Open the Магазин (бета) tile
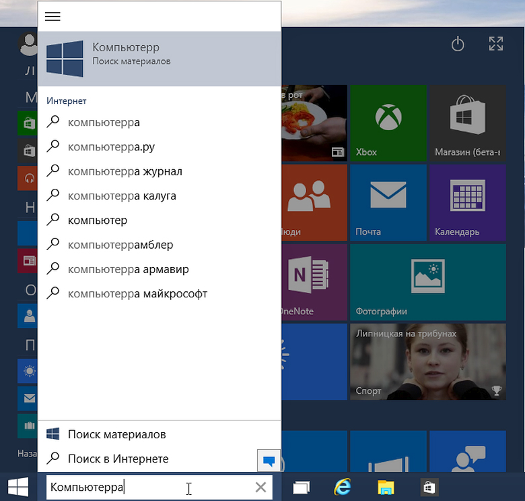Screen dimensions: 525x501 click(x=468, y=123)
